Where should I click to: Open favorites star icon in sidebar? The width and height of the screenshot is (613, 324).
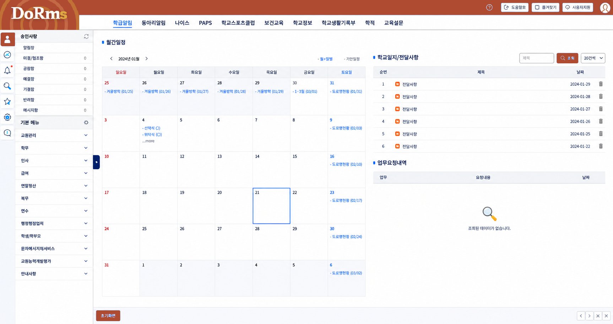tap(7, 101)
